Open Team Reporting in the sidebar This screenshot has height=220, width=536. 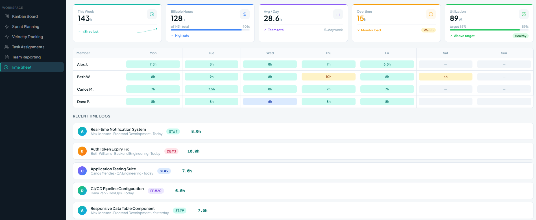click(x=26, y=57)
